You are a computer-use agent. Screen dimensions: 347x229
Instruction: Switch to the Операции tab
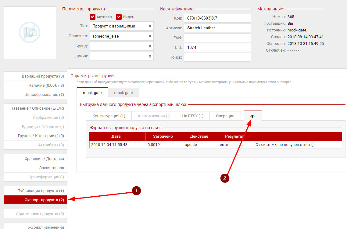point(225,116)
